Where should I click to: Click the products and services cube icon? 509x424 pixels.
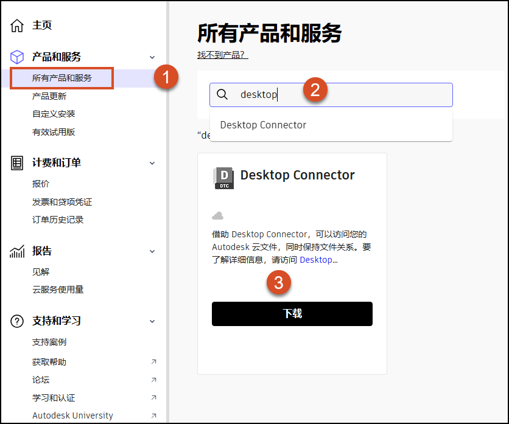(x=17, y=57)
